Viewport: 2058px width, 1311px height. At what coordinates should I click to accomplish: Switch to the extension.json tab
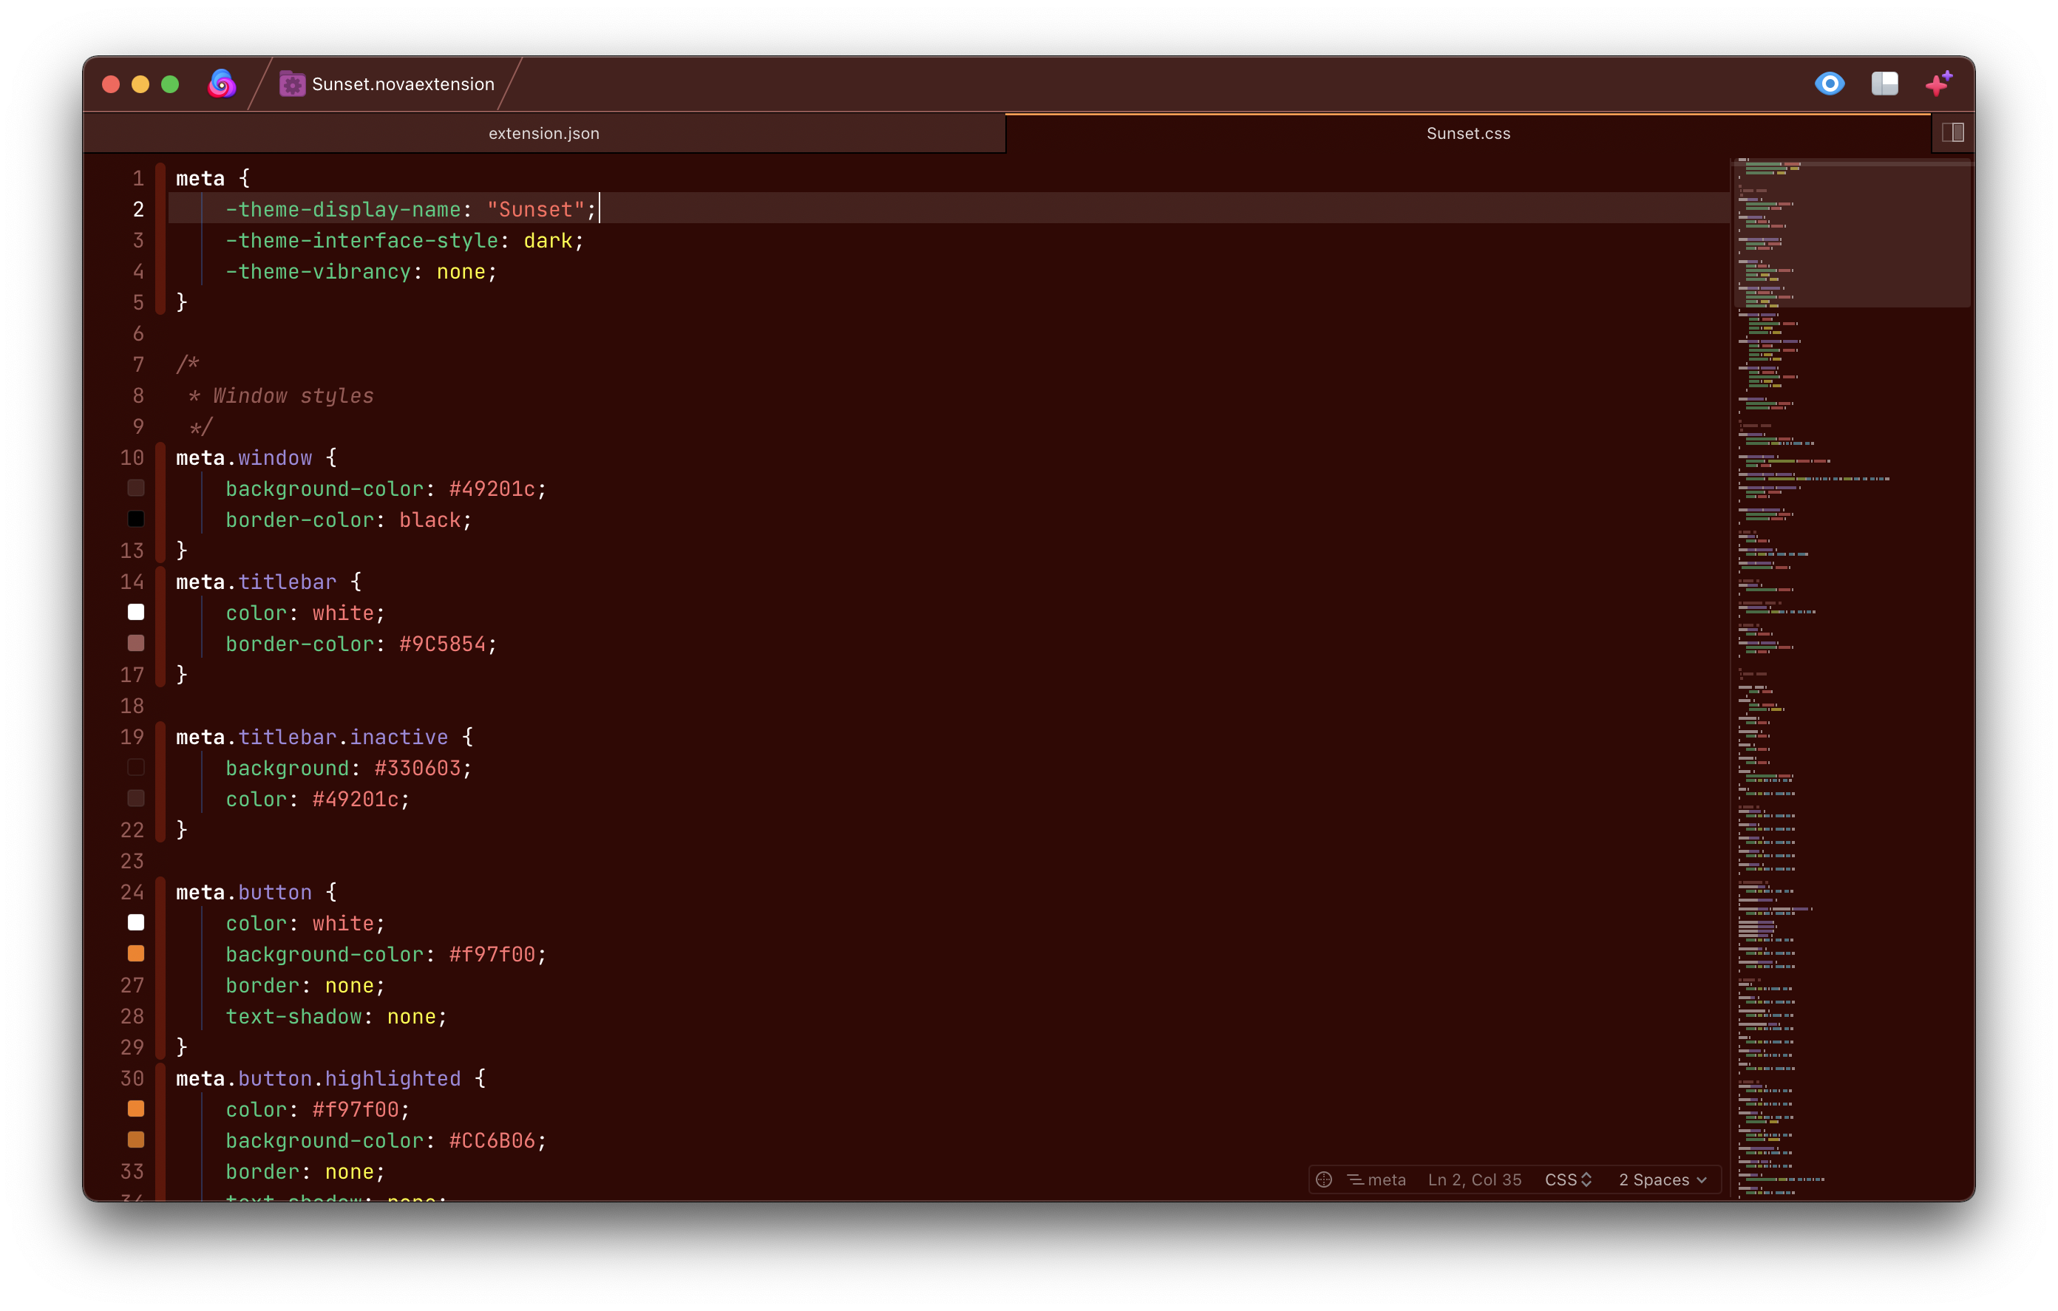544,133
